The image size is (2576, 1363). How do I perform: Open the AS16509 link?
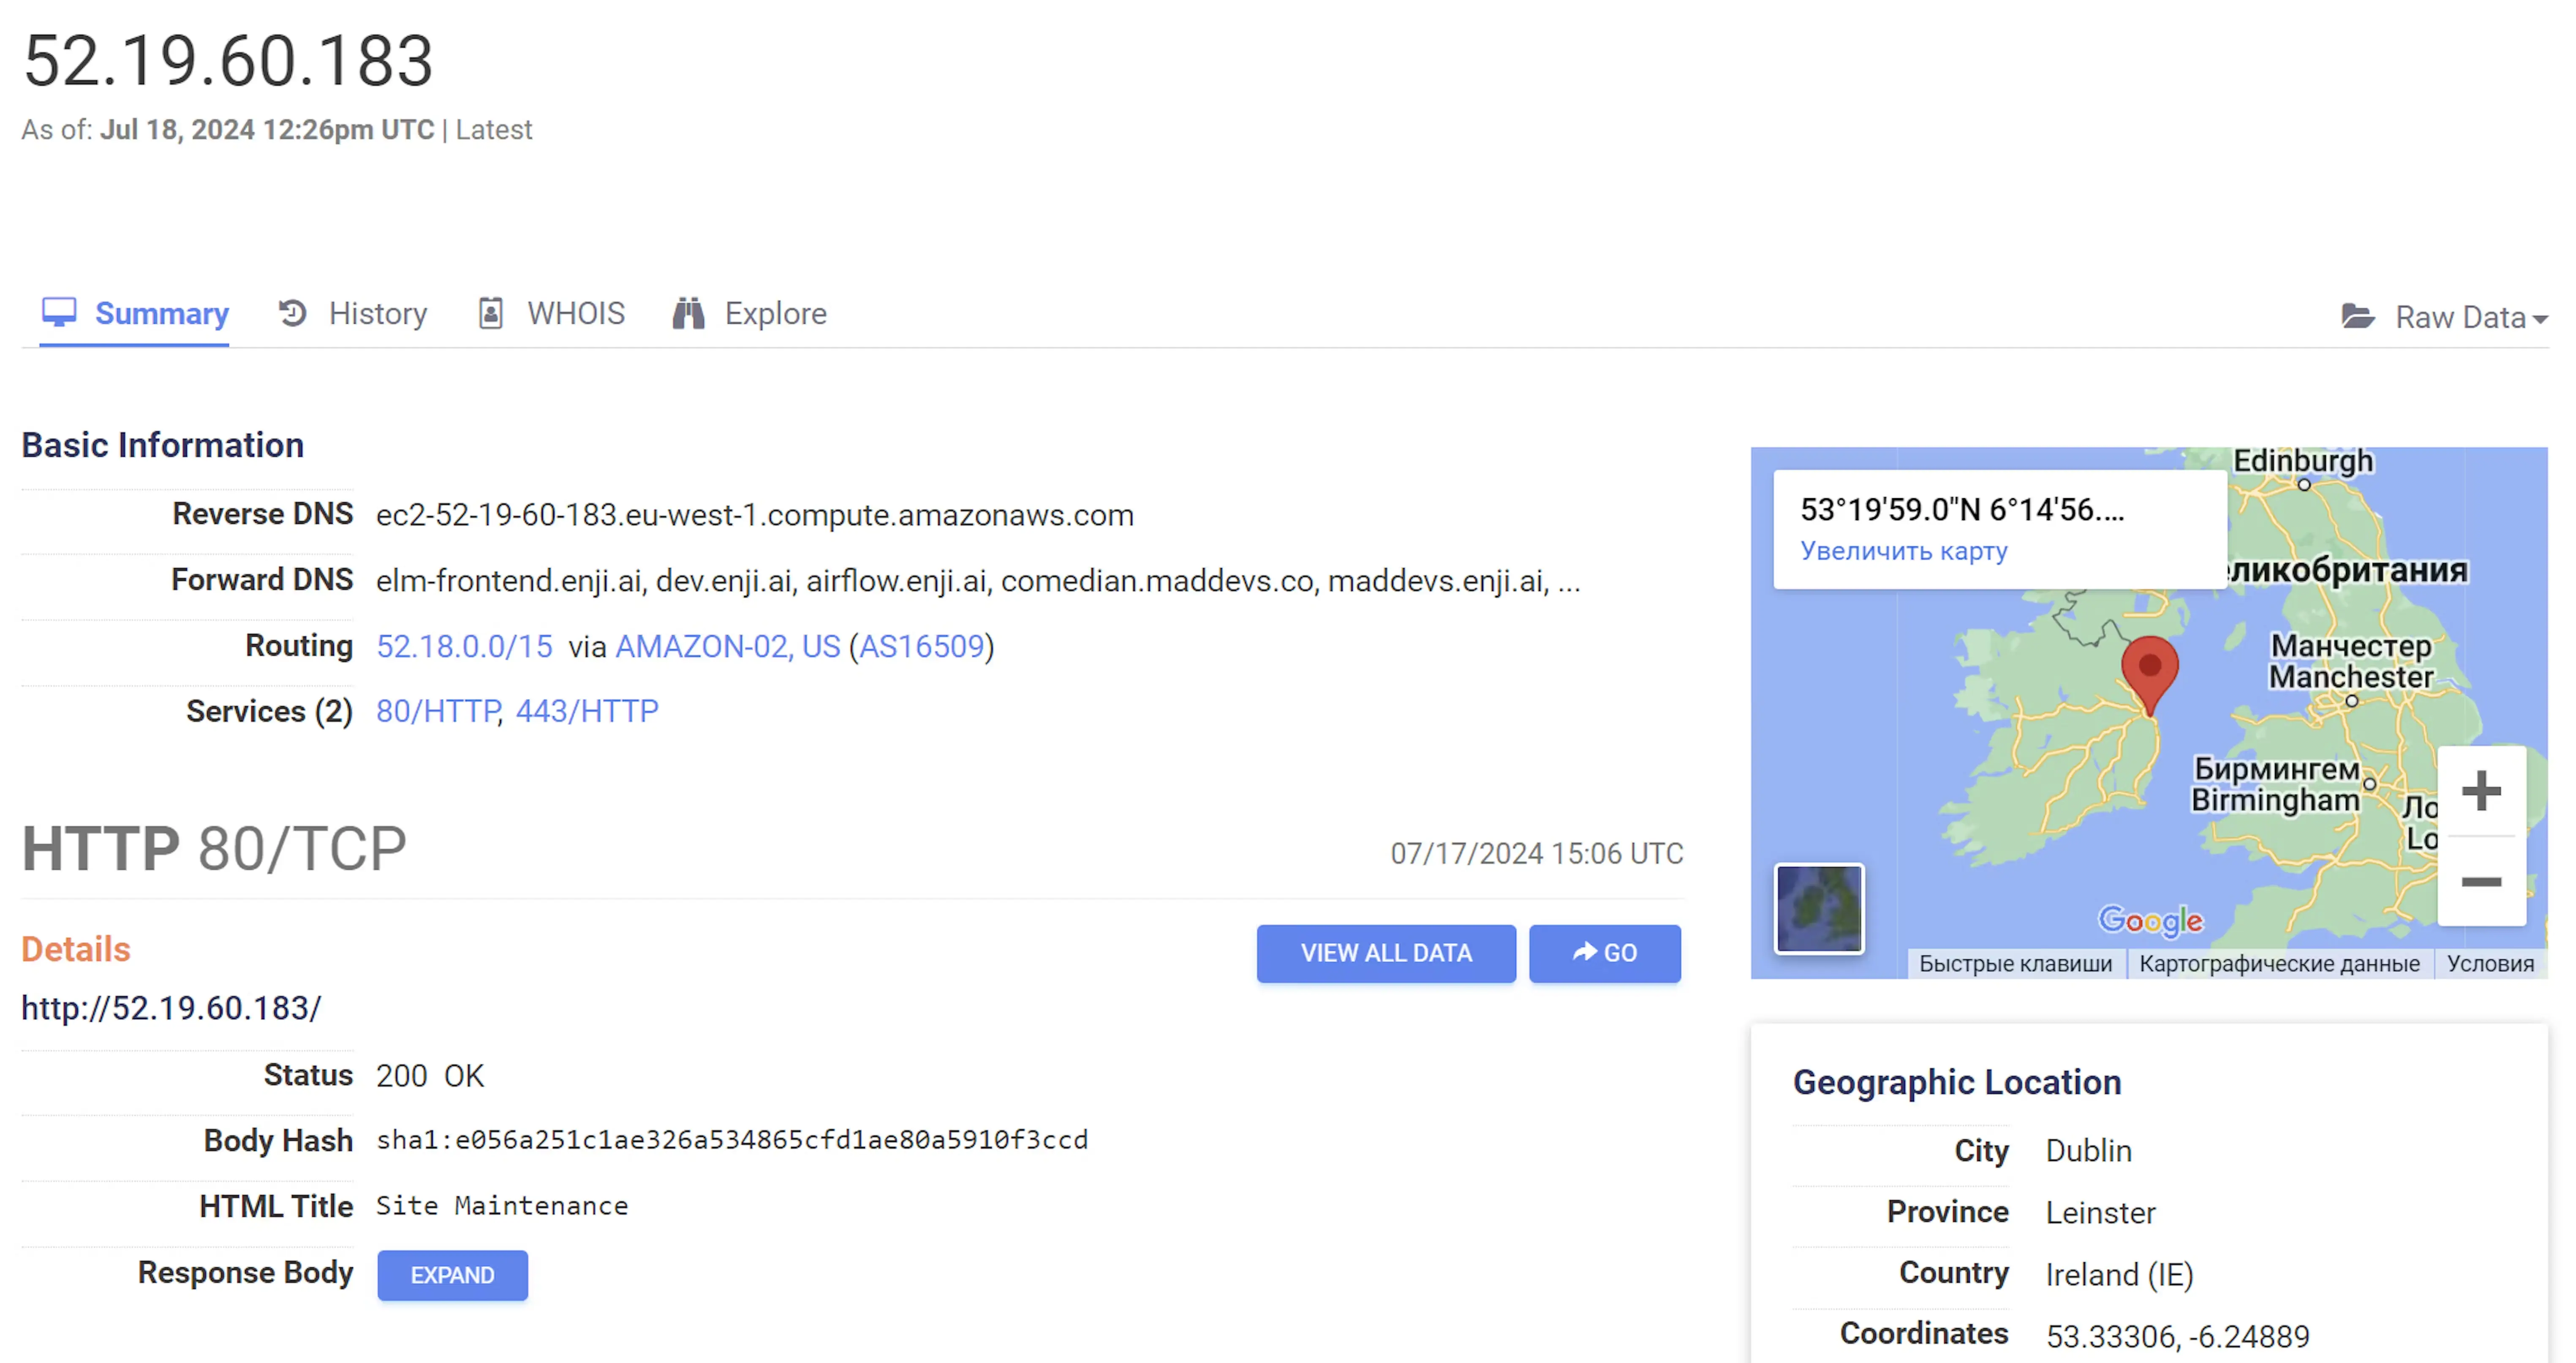coord(921,646)
